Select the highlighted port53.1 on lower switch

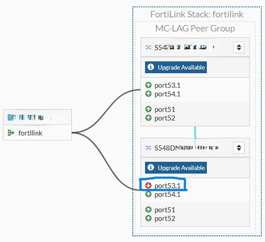(x=167, y=186)
